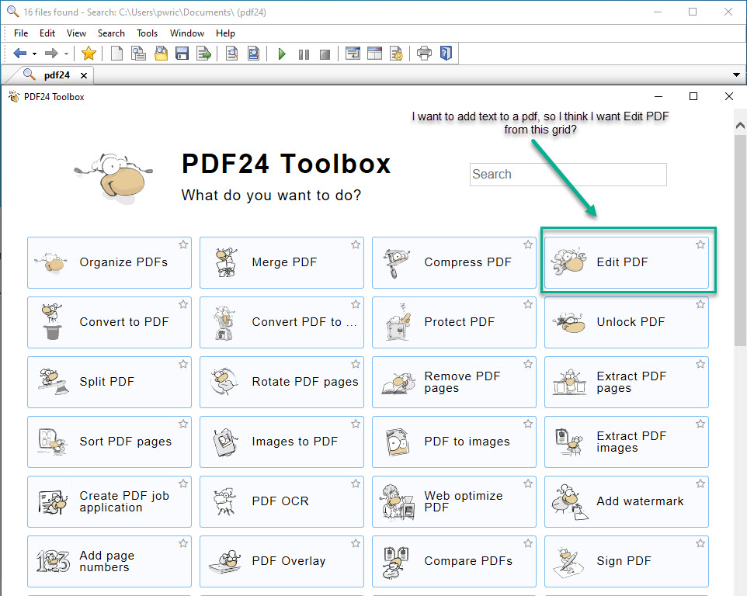This screenshot has width=747, height=596.
Task: Open the Organize PDFs tool tile
Action: [x=109, y=262]
